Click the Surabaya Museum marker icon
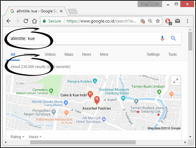The width and height of the screenshot is (196, 148). pyautogui.click(x=123, y=98)
